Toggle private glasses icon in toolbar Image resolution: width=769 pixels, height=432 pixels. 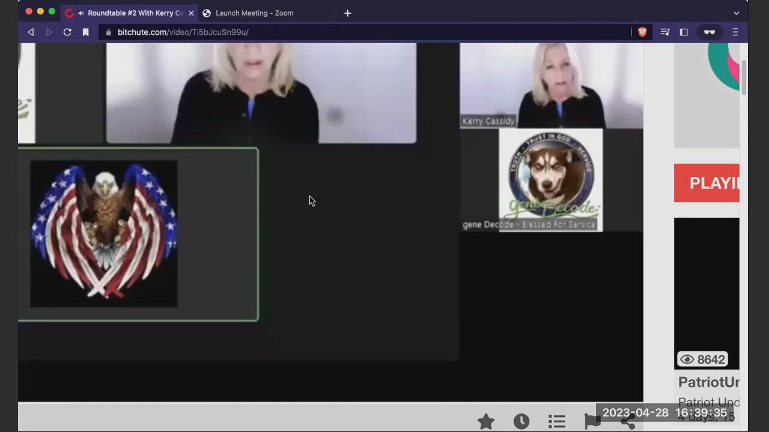(710, 32)
